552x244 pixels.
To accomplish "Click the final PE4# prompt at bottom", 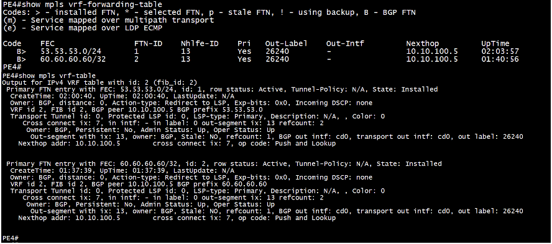I will 10,238.
